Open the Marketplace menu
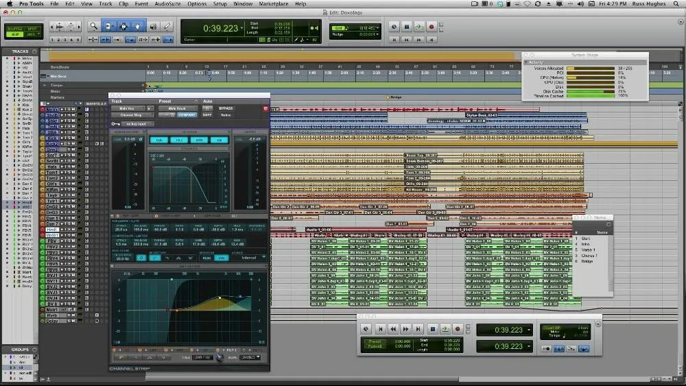This screenshot has height=386, width=686. [274, 3]
